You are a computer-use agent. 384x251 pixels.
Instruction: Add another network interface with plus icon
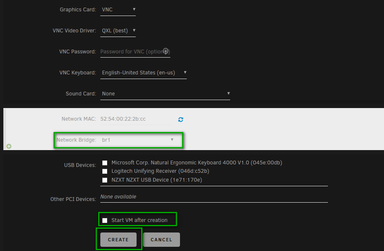click(x=9, y=146)
